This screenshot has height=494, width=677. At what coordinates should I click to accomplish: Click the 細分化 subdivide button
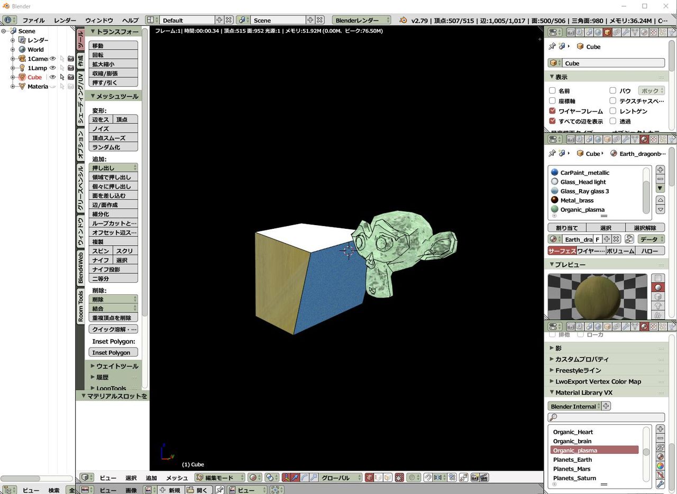pos(114,214)
